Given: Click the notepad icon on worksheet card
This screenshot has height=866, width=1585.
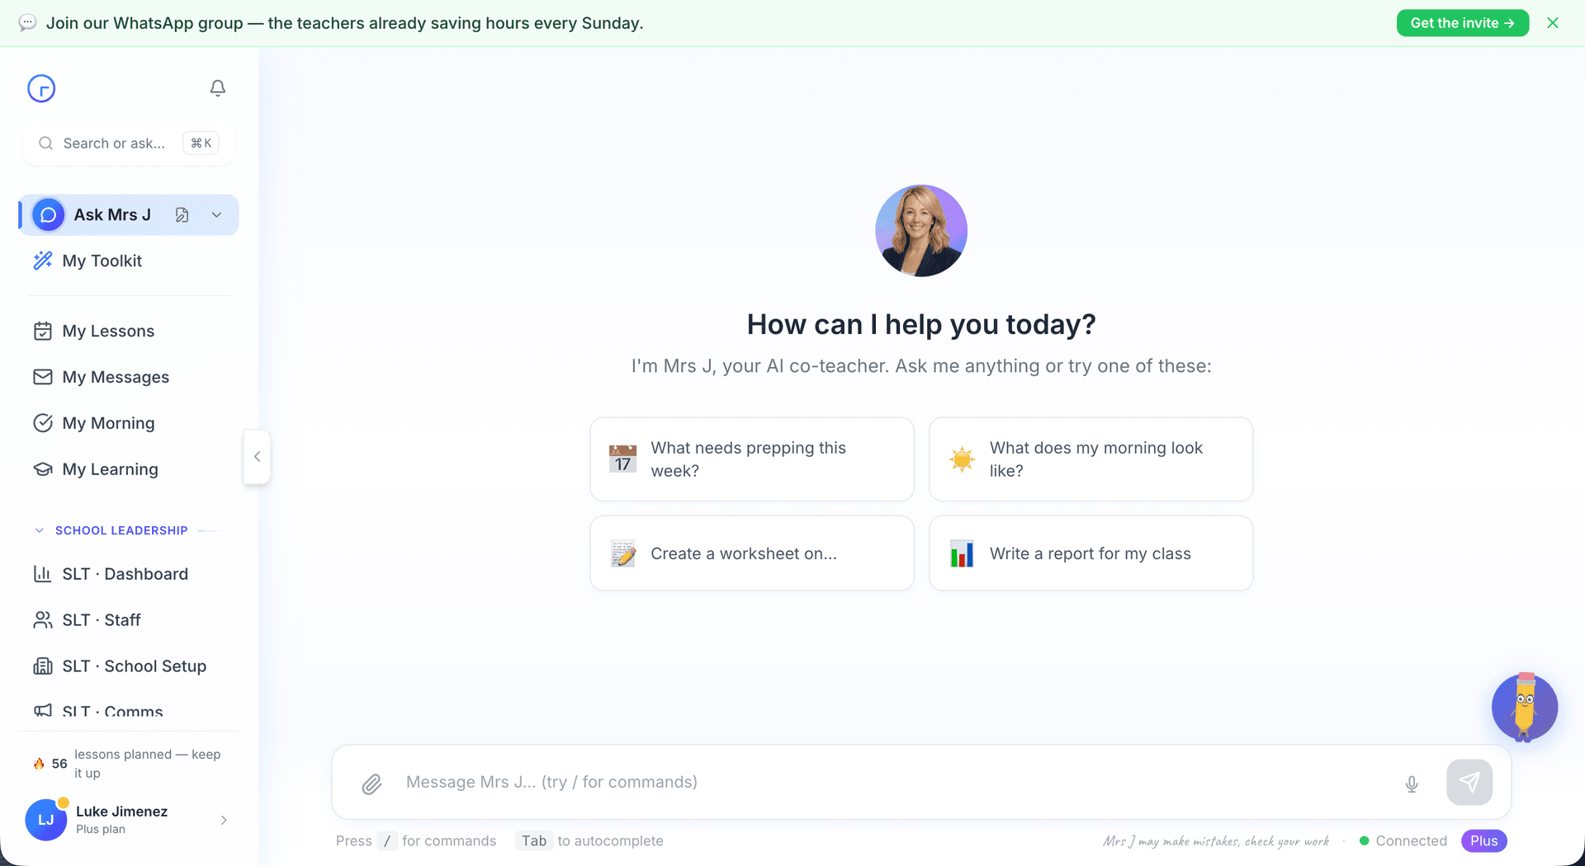Looking at the screenshot, I should 623,553.
